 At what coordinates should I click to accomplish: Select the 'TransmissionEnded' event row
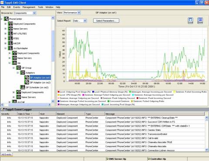(103, 134)
